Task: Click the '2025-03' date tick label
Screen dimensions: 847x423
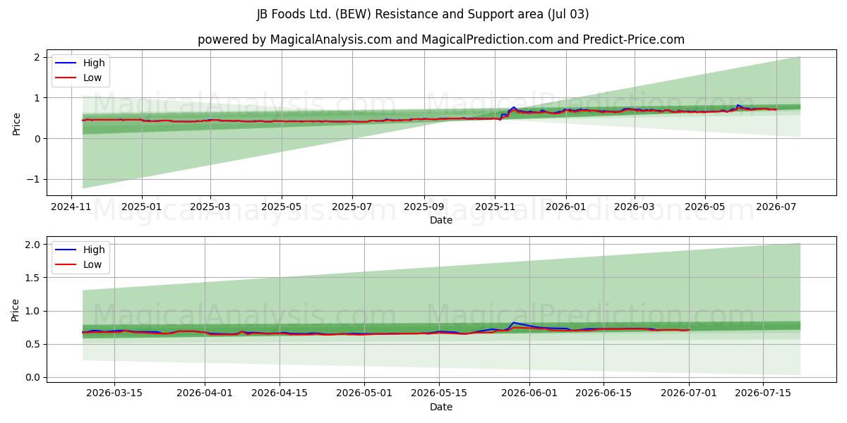Action: pyautogui.click(x=210, y=207)
